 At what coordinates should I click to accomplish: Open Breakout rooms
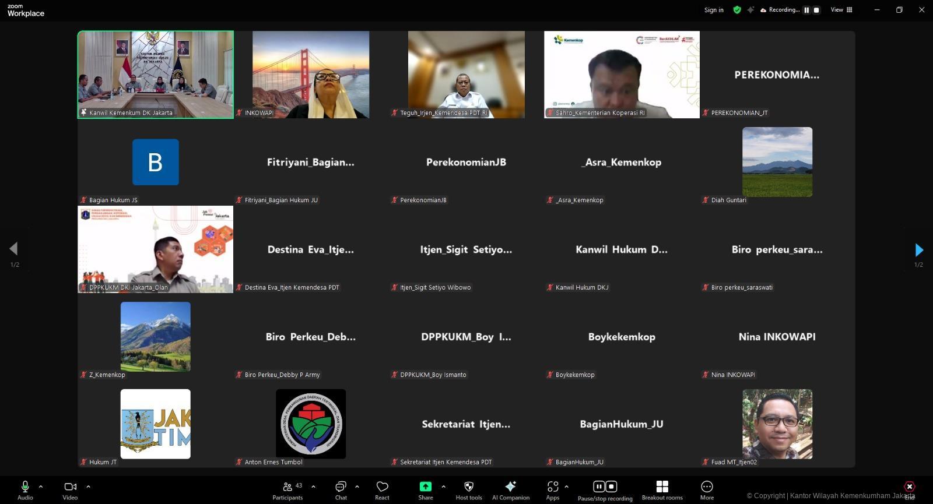662,489
